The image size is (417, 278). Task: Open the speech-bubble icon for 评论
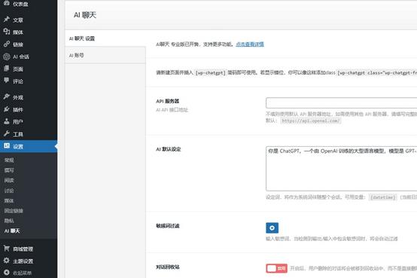click(x=7, y=81)
